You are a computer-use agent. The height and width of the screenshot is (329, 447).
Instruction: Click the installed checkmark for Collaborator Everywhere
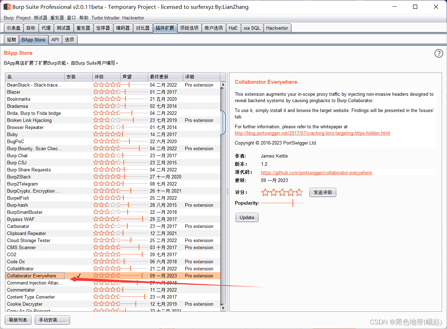pos(79,276)
